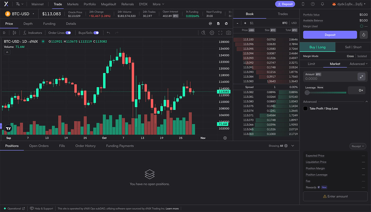Select the Sell | Short option

353,47
